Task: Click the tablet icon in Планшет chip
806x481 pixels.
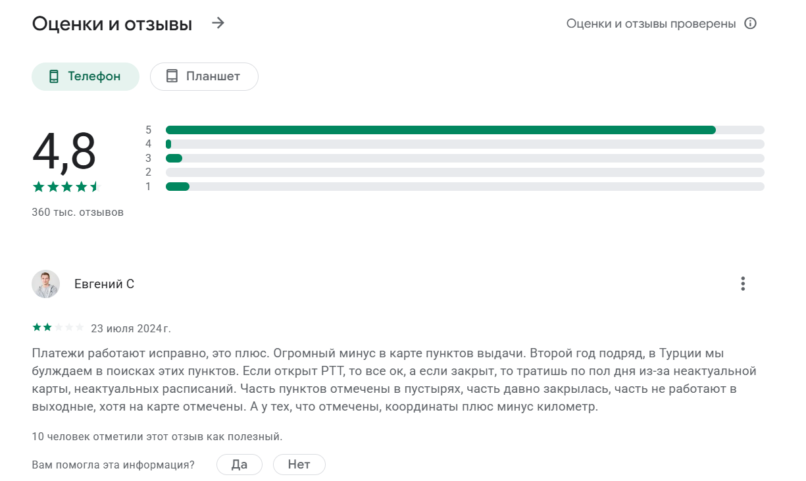Action: pyautogui.click(x=172, y=76)
